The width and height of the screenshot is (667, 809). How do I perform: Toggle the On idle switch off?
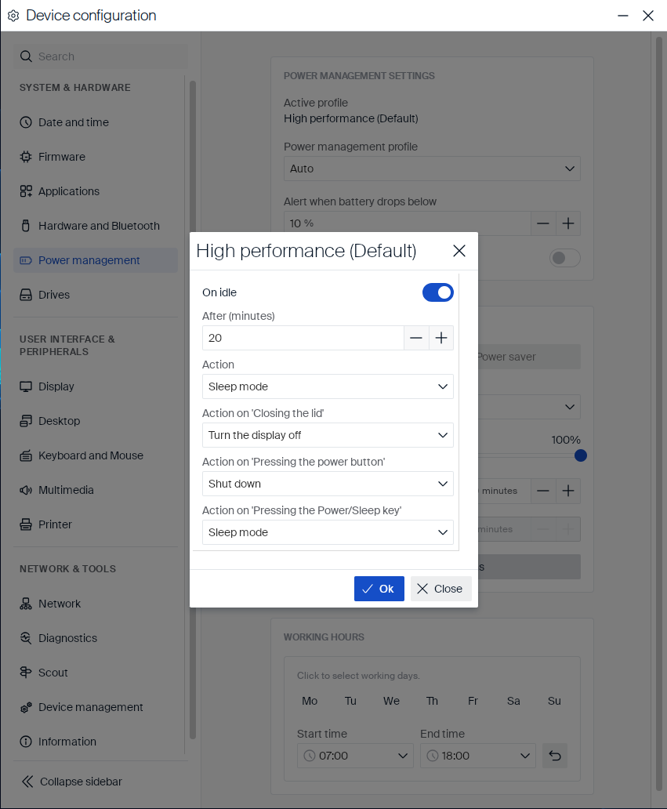point(438,292)
